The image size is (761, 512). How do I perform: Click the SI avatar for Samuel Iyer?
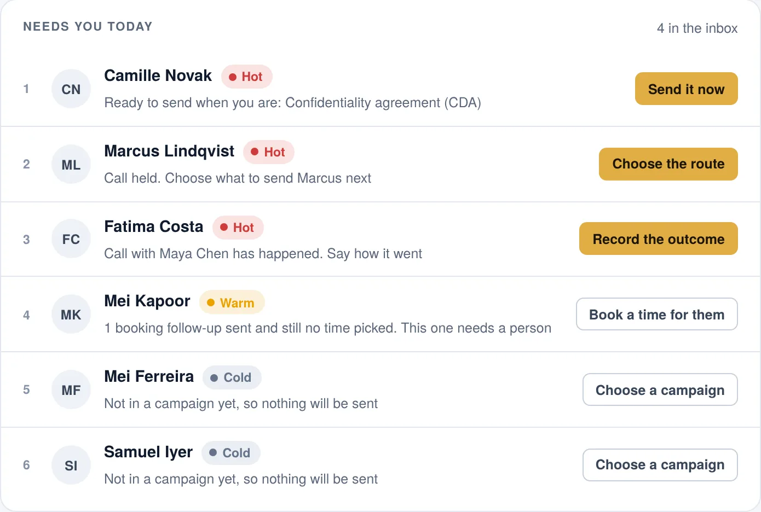pyautogui.click(x=71, y=466)
